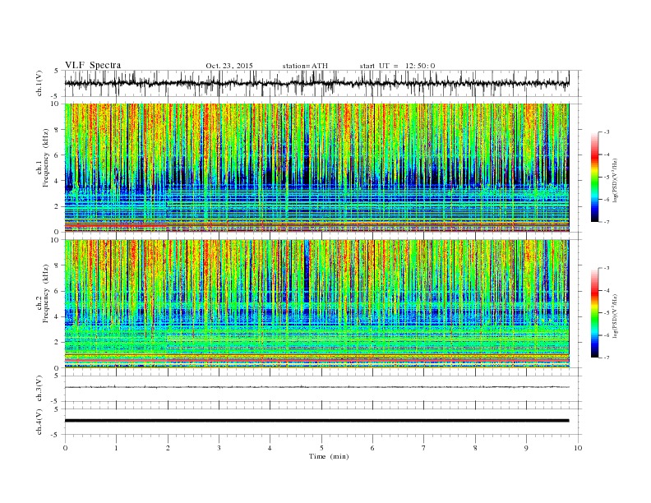Click the "ch.1(V)" axis label

tap(39, 83)
